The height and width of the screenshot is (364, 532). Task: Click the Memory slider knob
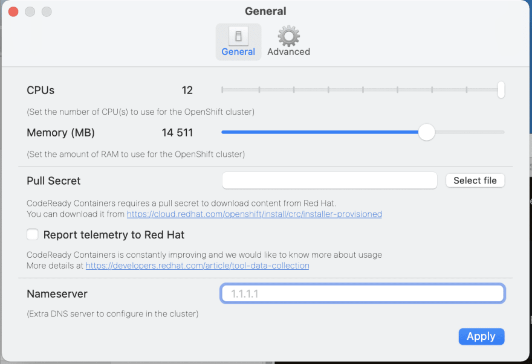point(427,132)
